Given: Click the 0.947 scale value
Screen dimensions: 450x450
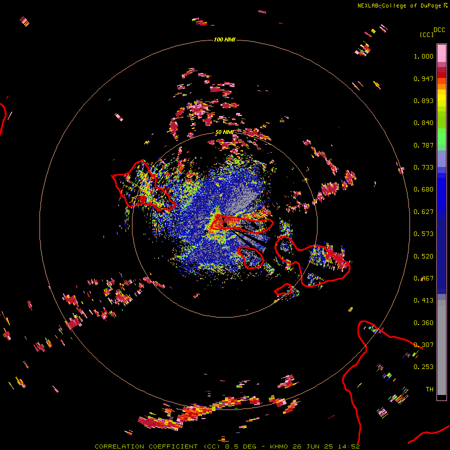Looking at the screenshot, I should [x=423, y=78].
